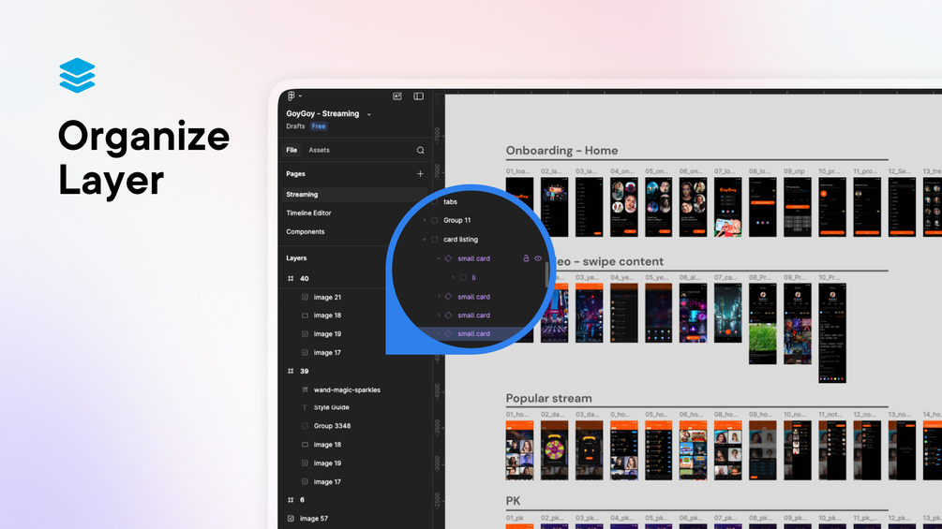Open GoyGoy - Streaming file name dropdown
The image size is (942, 529).
(x=369, y=114)
